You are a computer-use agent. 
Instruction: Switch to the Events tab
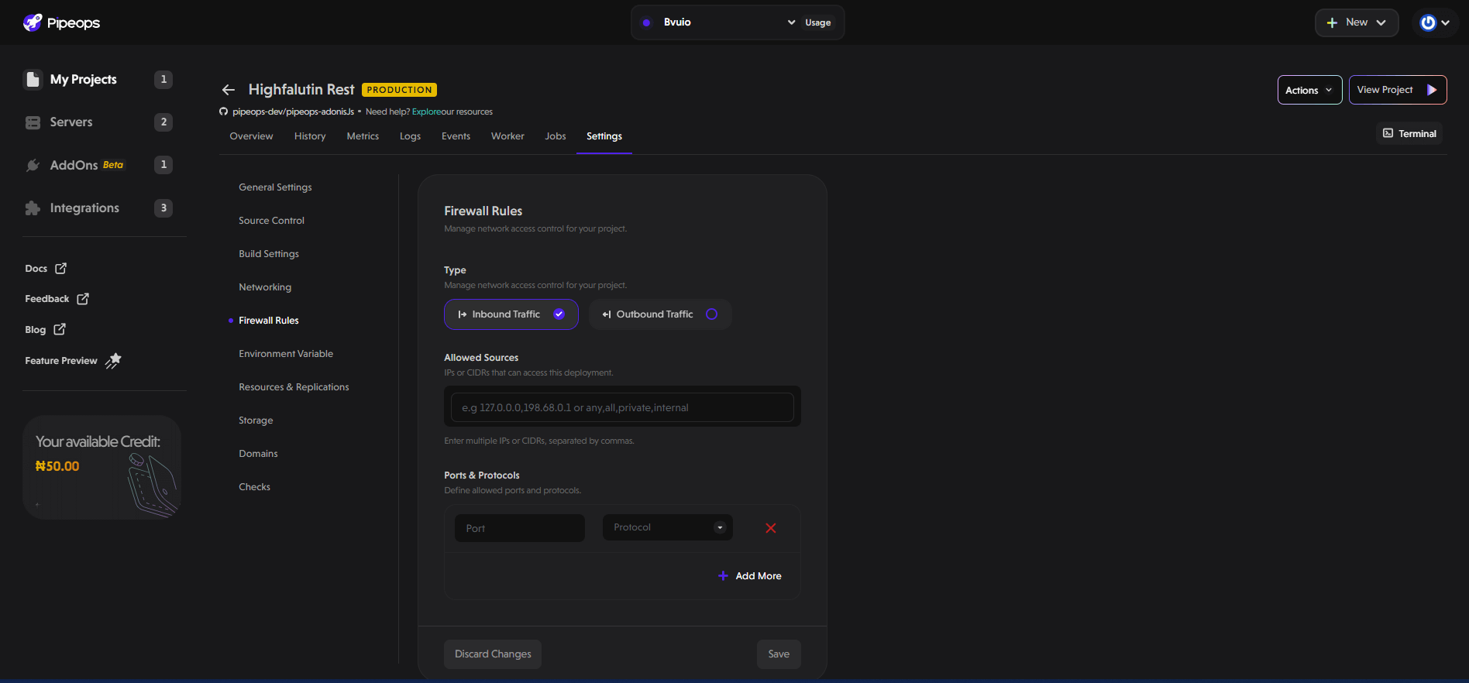[x=456, y=136]
